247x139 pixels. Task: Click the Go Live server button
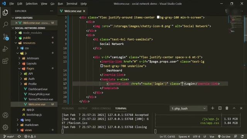click(x=224, y=136)
